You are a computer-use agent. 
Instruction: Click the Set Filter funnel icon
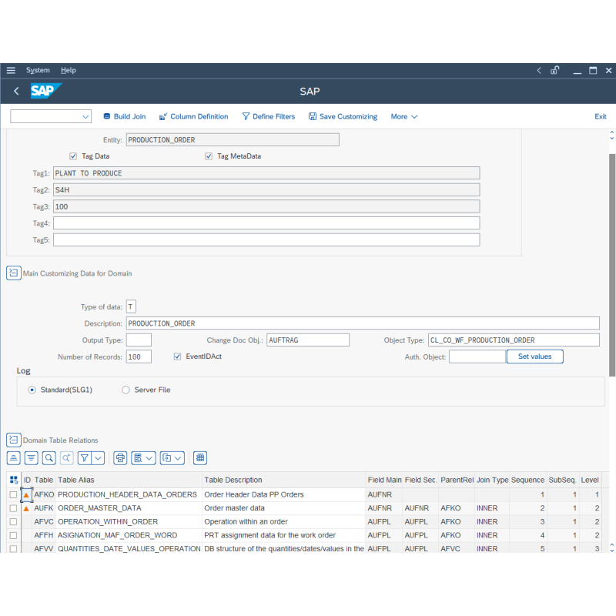point(85,457)
